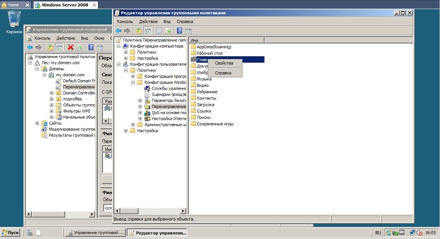Collapse the Конфигурация компьютера node
This screenshot has width=440, height=239.
pyautogui.click(x=118, y=46)
